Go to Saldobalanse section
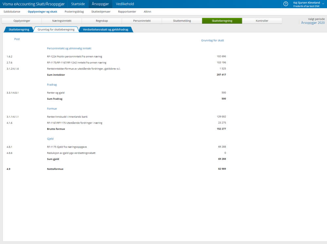Screen dimensions: 327x244 pyautogui.click(x=12, y=12)
